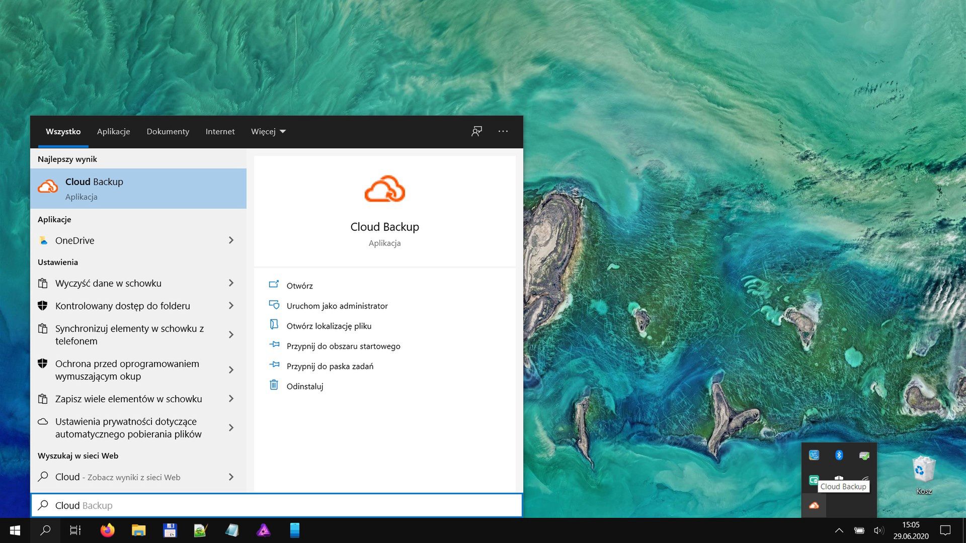
Task: Expand arrow for Wyczyść dane w schowku
Action: 231,283
